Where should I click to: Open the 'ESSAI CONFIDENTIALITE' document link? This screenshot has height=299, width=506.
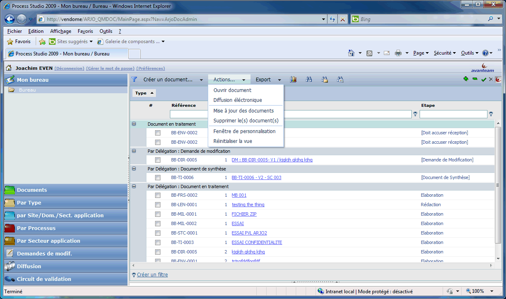coord(257,243)
